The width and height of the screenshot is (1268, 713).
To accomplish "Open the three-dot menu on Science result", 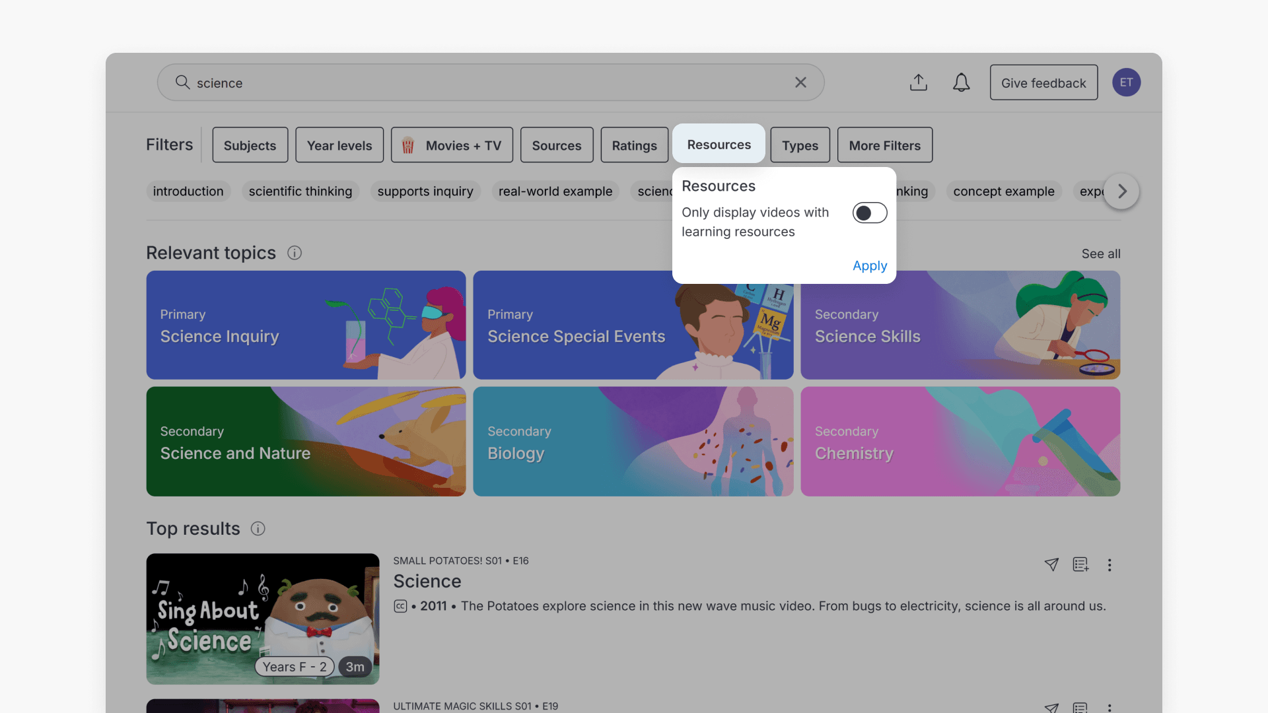I will [x=1109, y=565].
